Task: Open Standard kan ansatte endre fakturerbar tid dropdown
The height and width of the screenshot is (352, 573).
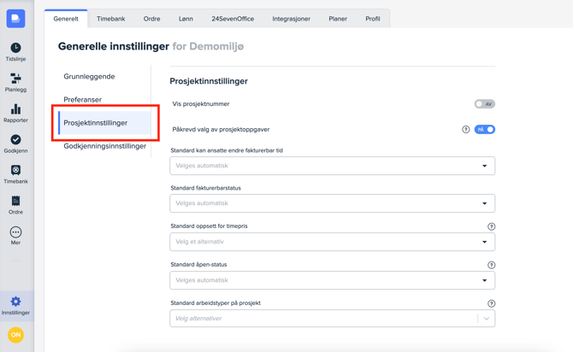Action: click(332, 166)
